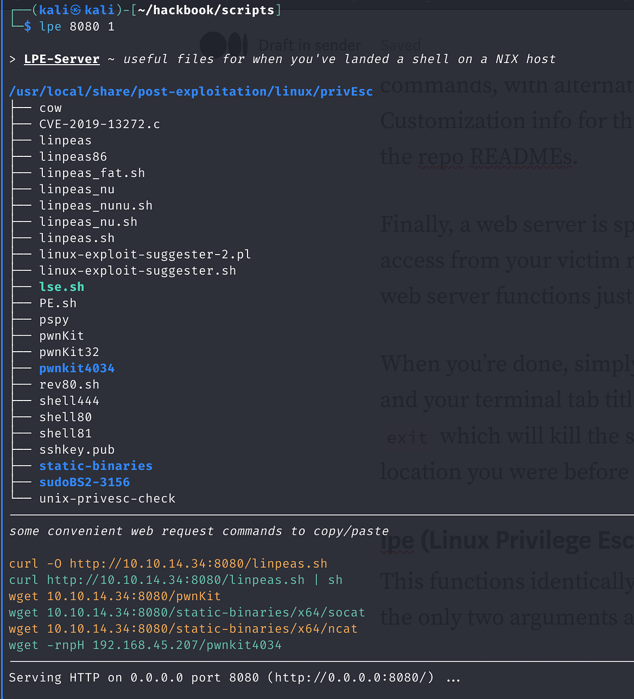Select the plain 'linpeas' file row
Image resolution: width=634 pixels, height=699 pixels.
click(65, 140)
